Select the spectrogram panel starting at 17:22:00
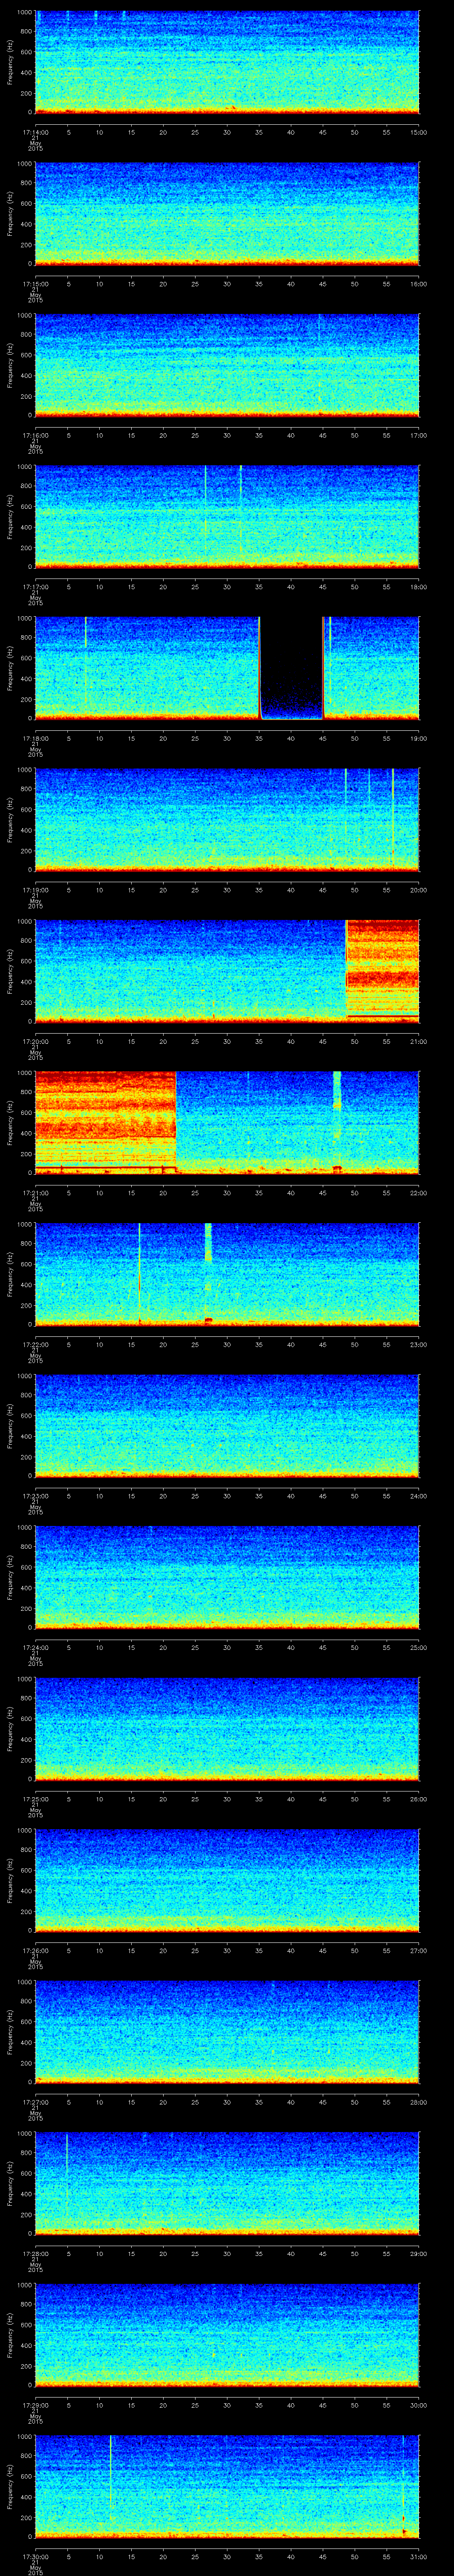 pyautogui.click(x=227, y=1274)
